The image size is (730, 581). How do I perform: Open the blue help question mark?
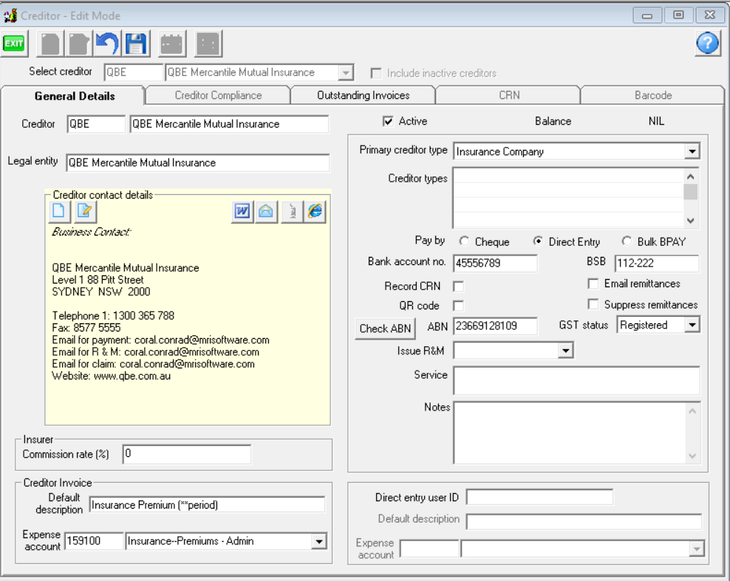(708, 44)
